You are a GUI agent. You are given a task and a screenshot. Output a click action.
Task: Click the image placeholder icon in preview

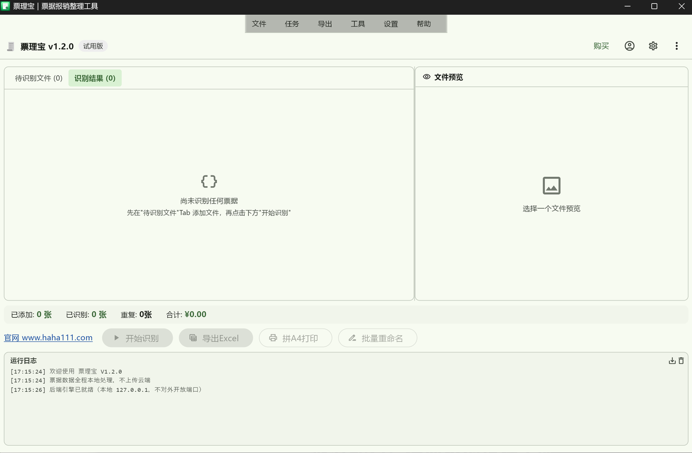(552, 186)
